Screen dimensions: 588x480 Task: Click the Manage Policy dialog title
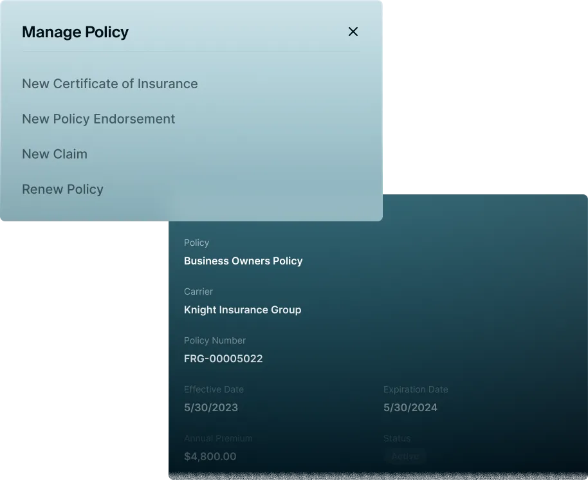click(75, 32)
